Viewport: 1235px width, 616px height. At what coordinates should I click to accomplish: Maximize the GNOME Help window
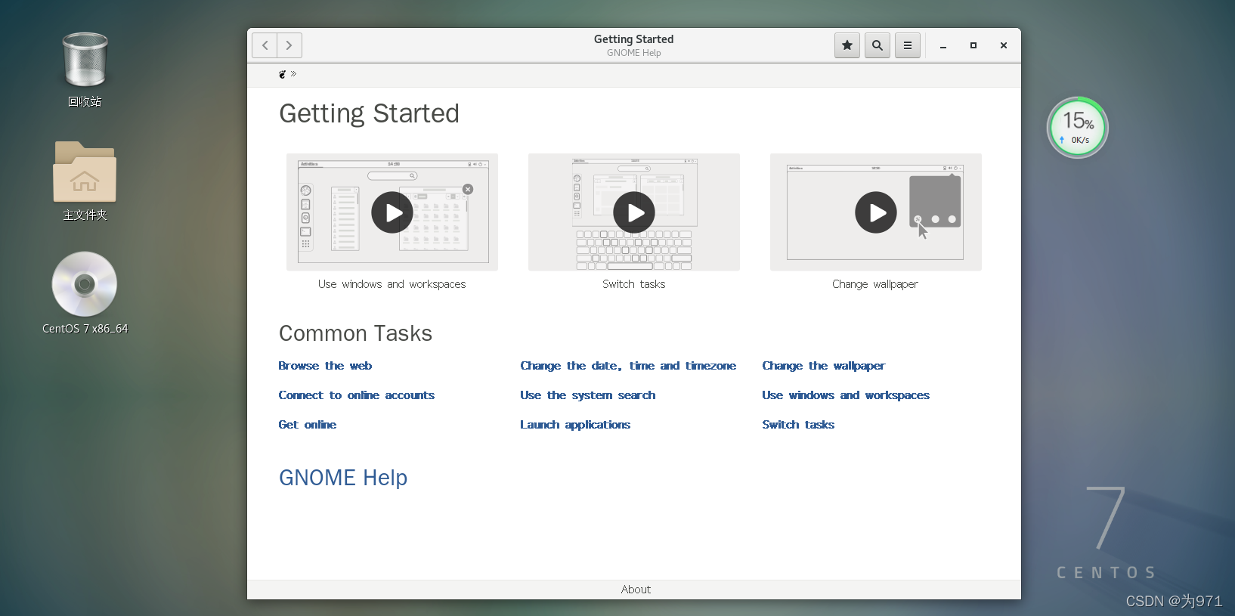pos(973,45)
